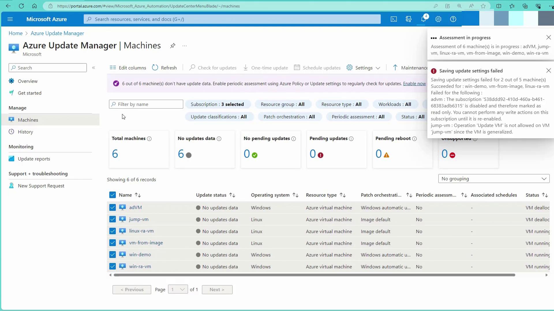Open the Status filter pill
The height and width of the screenshot is (311, 554).
point(412,117)
